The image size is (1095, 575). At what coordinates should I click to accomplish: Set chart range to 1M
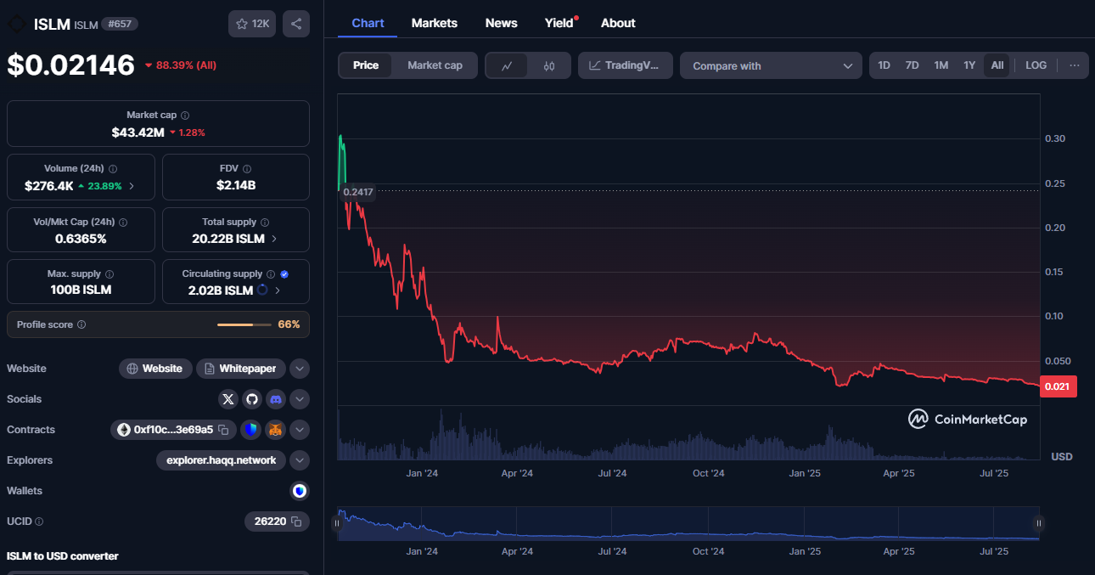(941, 65)
